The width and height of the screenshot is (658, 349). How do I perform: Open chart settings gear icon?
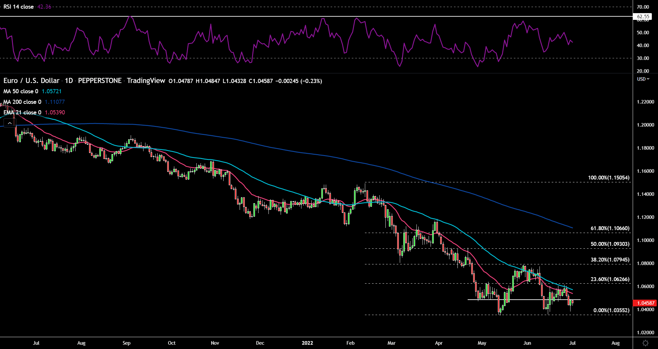(646, 343)
